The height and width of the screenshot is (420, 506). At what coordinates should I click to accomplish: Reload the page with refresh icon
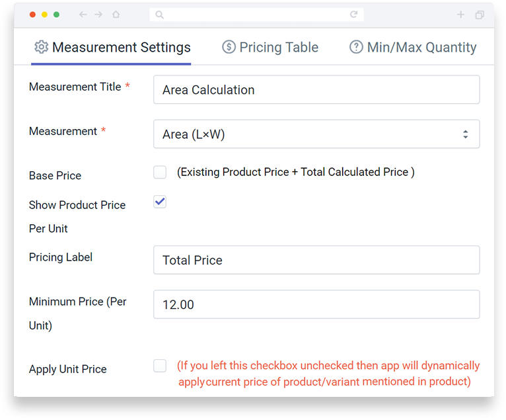[353, 15]
